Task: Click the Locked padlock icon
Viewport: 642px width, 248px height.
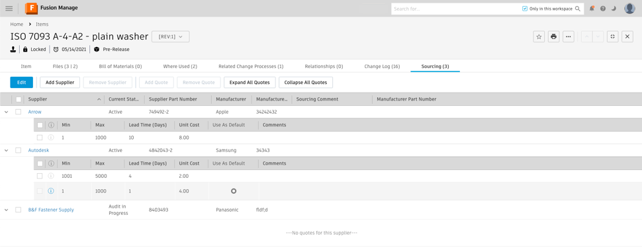Action: (25, 49)
